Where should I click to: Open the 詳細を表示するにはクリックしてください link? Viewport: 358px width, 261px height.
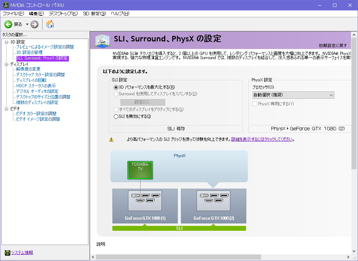[x=262, y=139]
